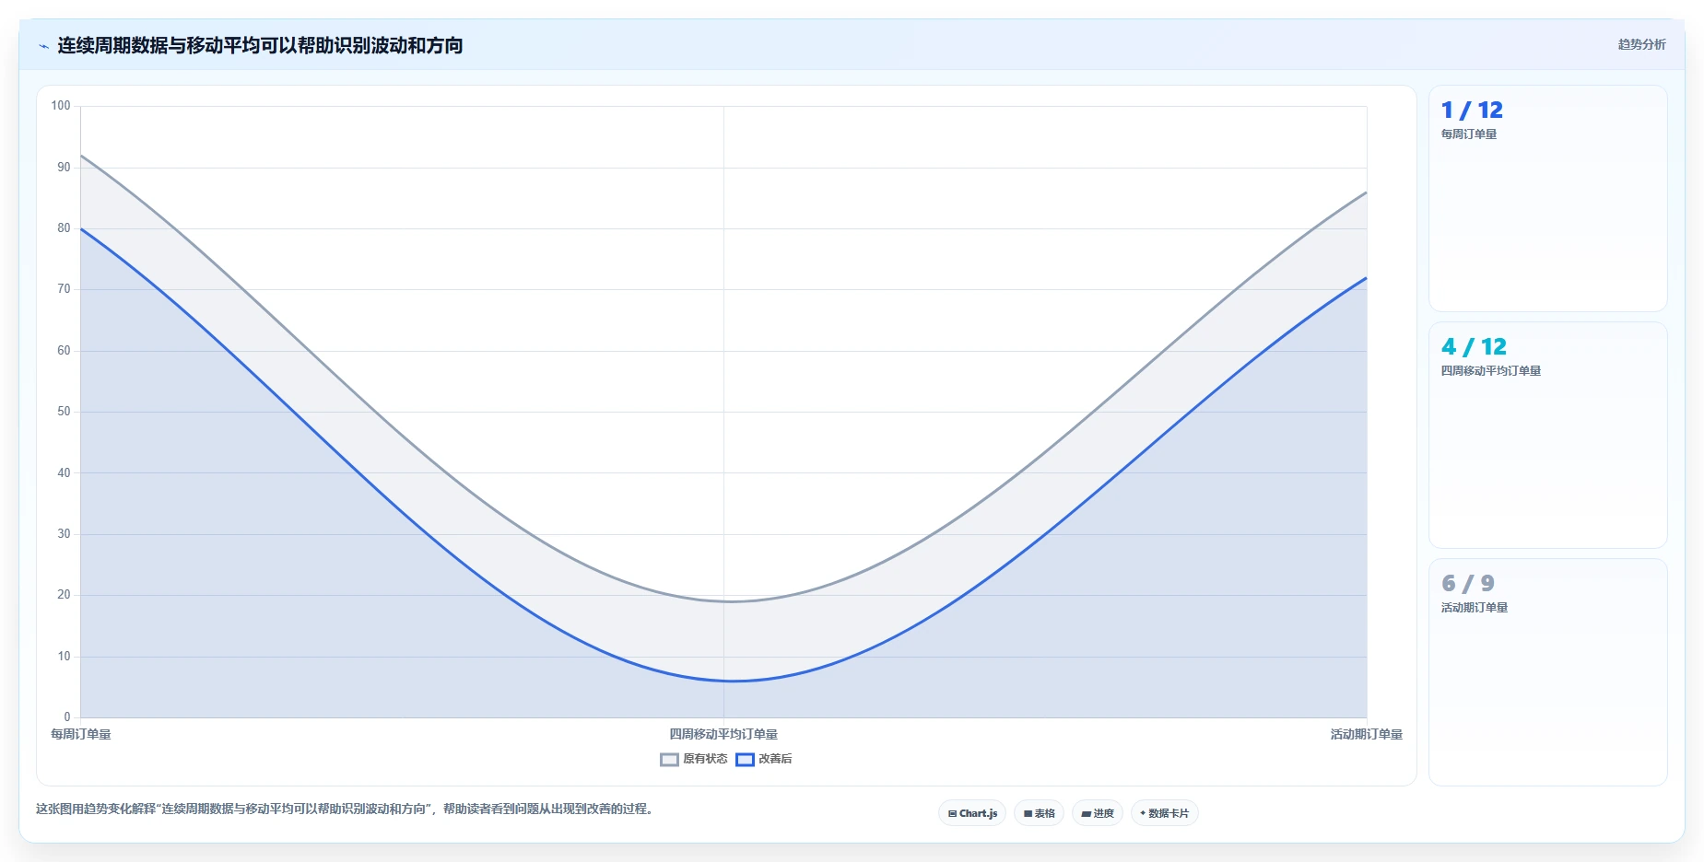Click the trend icon beside the title
Screen dimensions: 1704x862
click(43, 46)
